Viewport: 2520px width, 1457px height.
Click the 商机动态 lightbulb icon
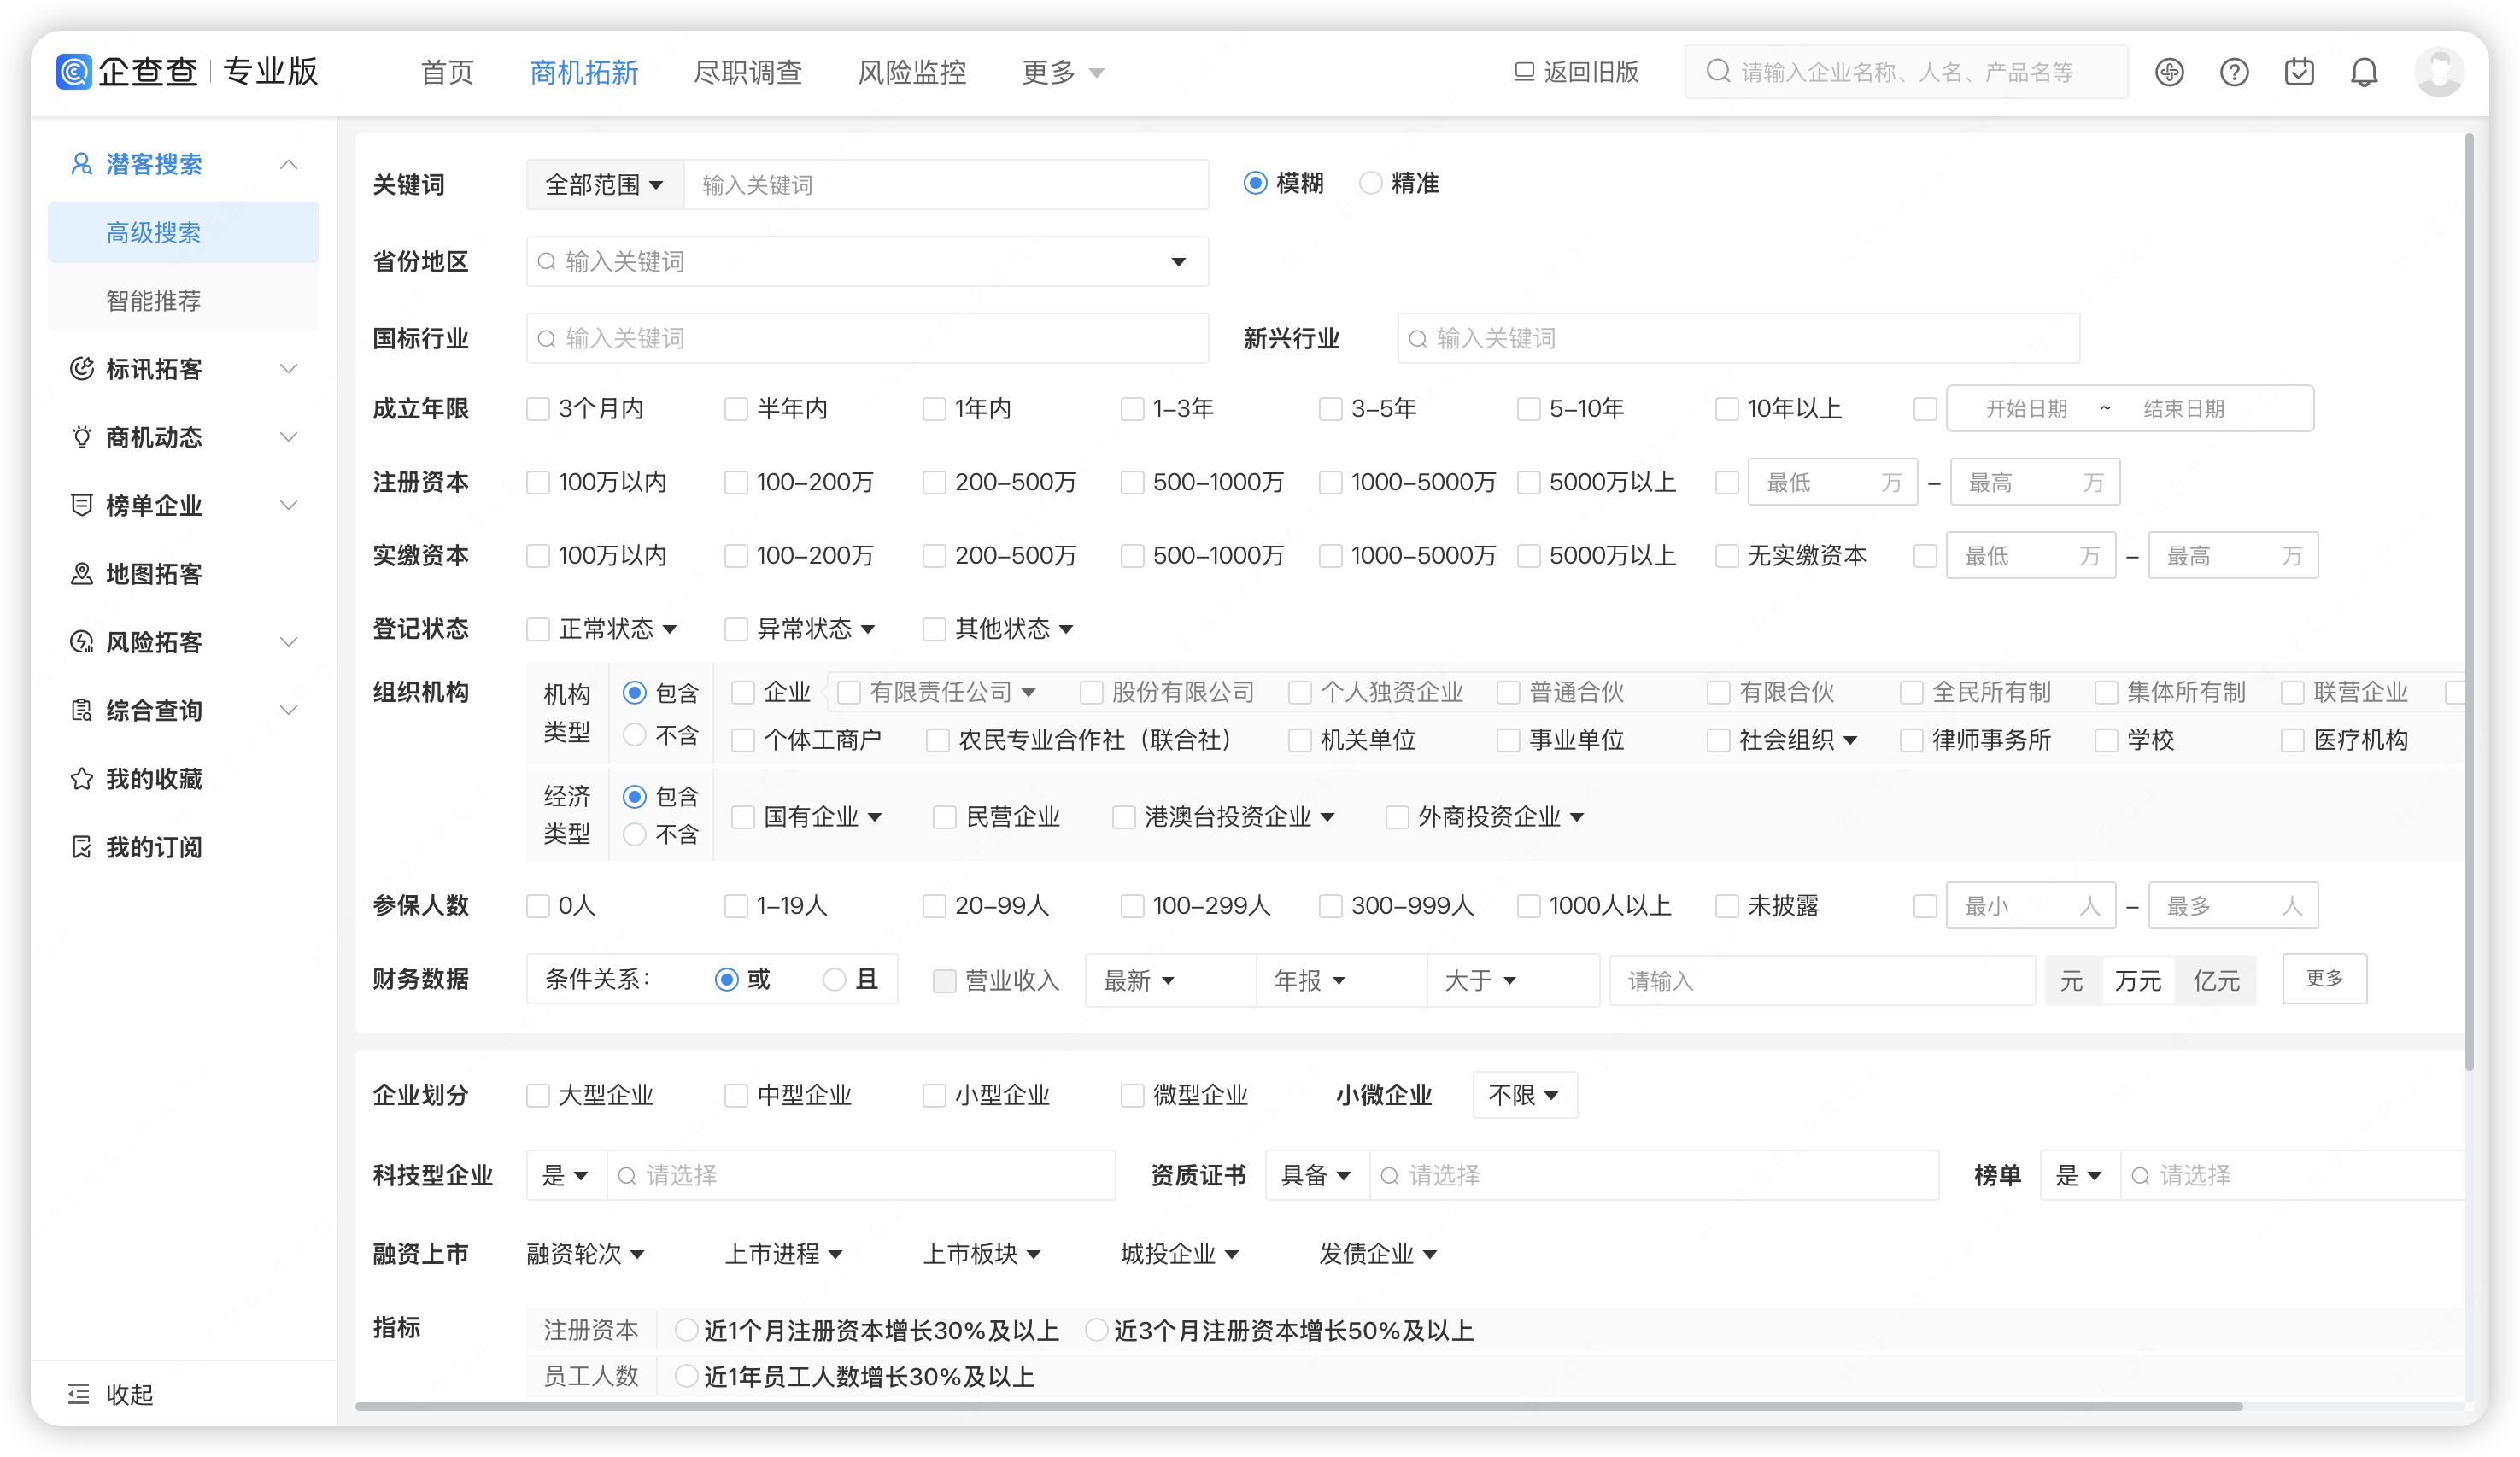[x=82, y=437]
